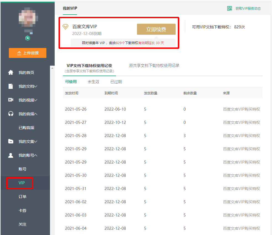Click the 限时续费年VIP promotion notice

123,43
